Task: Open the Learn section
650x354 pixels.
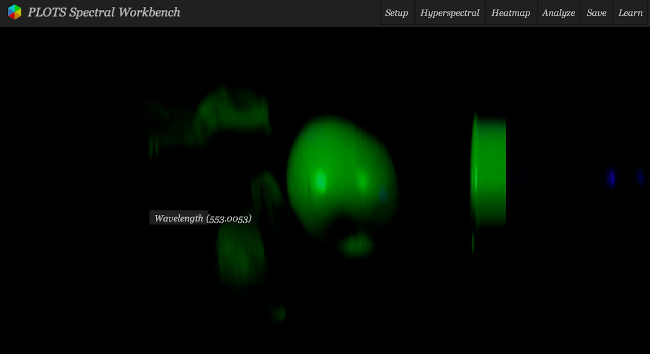Action: coord(630,13)
